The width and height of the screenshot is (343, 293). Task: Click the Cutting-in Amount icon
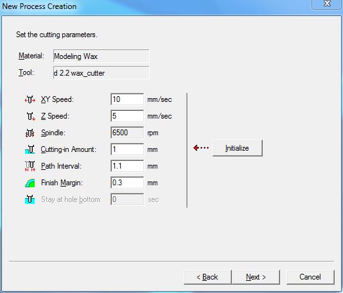tap(30, 149)
